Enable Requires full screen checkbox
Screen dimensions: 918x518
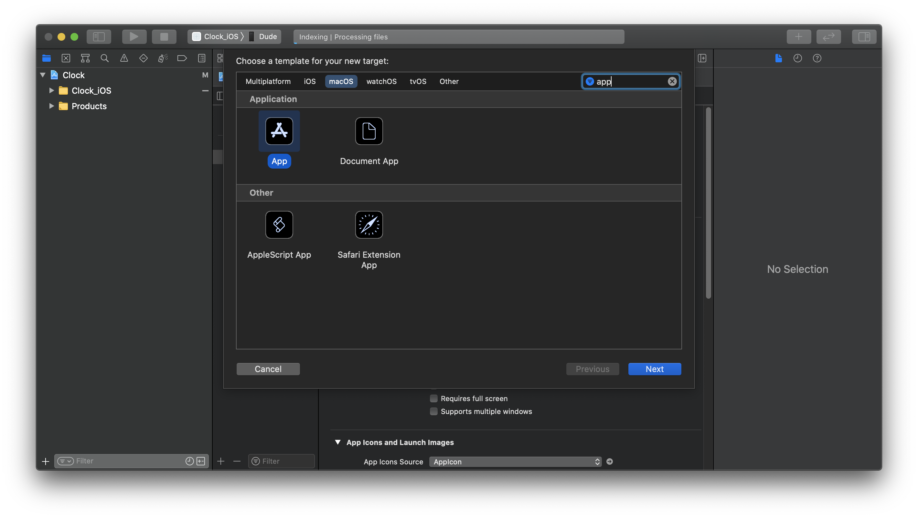point(433,399)
